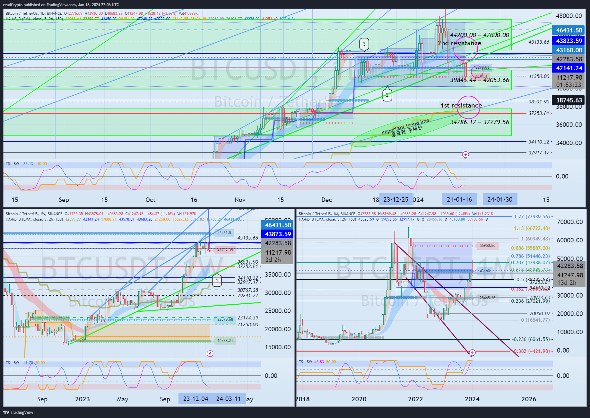
Task: Click the 01:53:23 countdown label
Action: pos(569,85)
